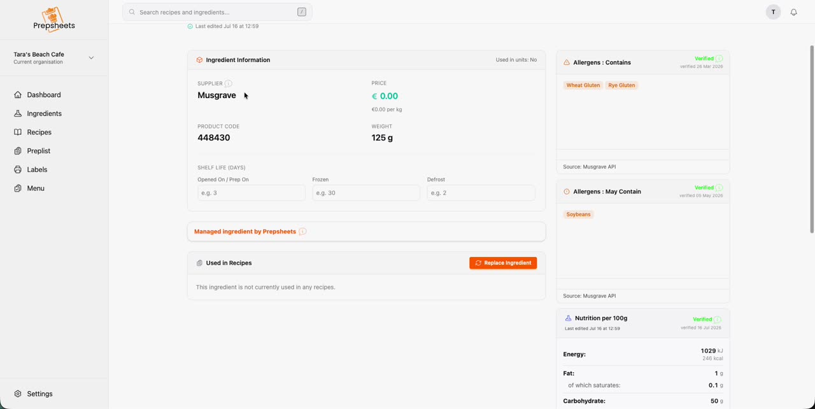Open the user avatar T menu
Image resolution: width=815 pixels, height=409 pixels.
(x=773, y=12)
